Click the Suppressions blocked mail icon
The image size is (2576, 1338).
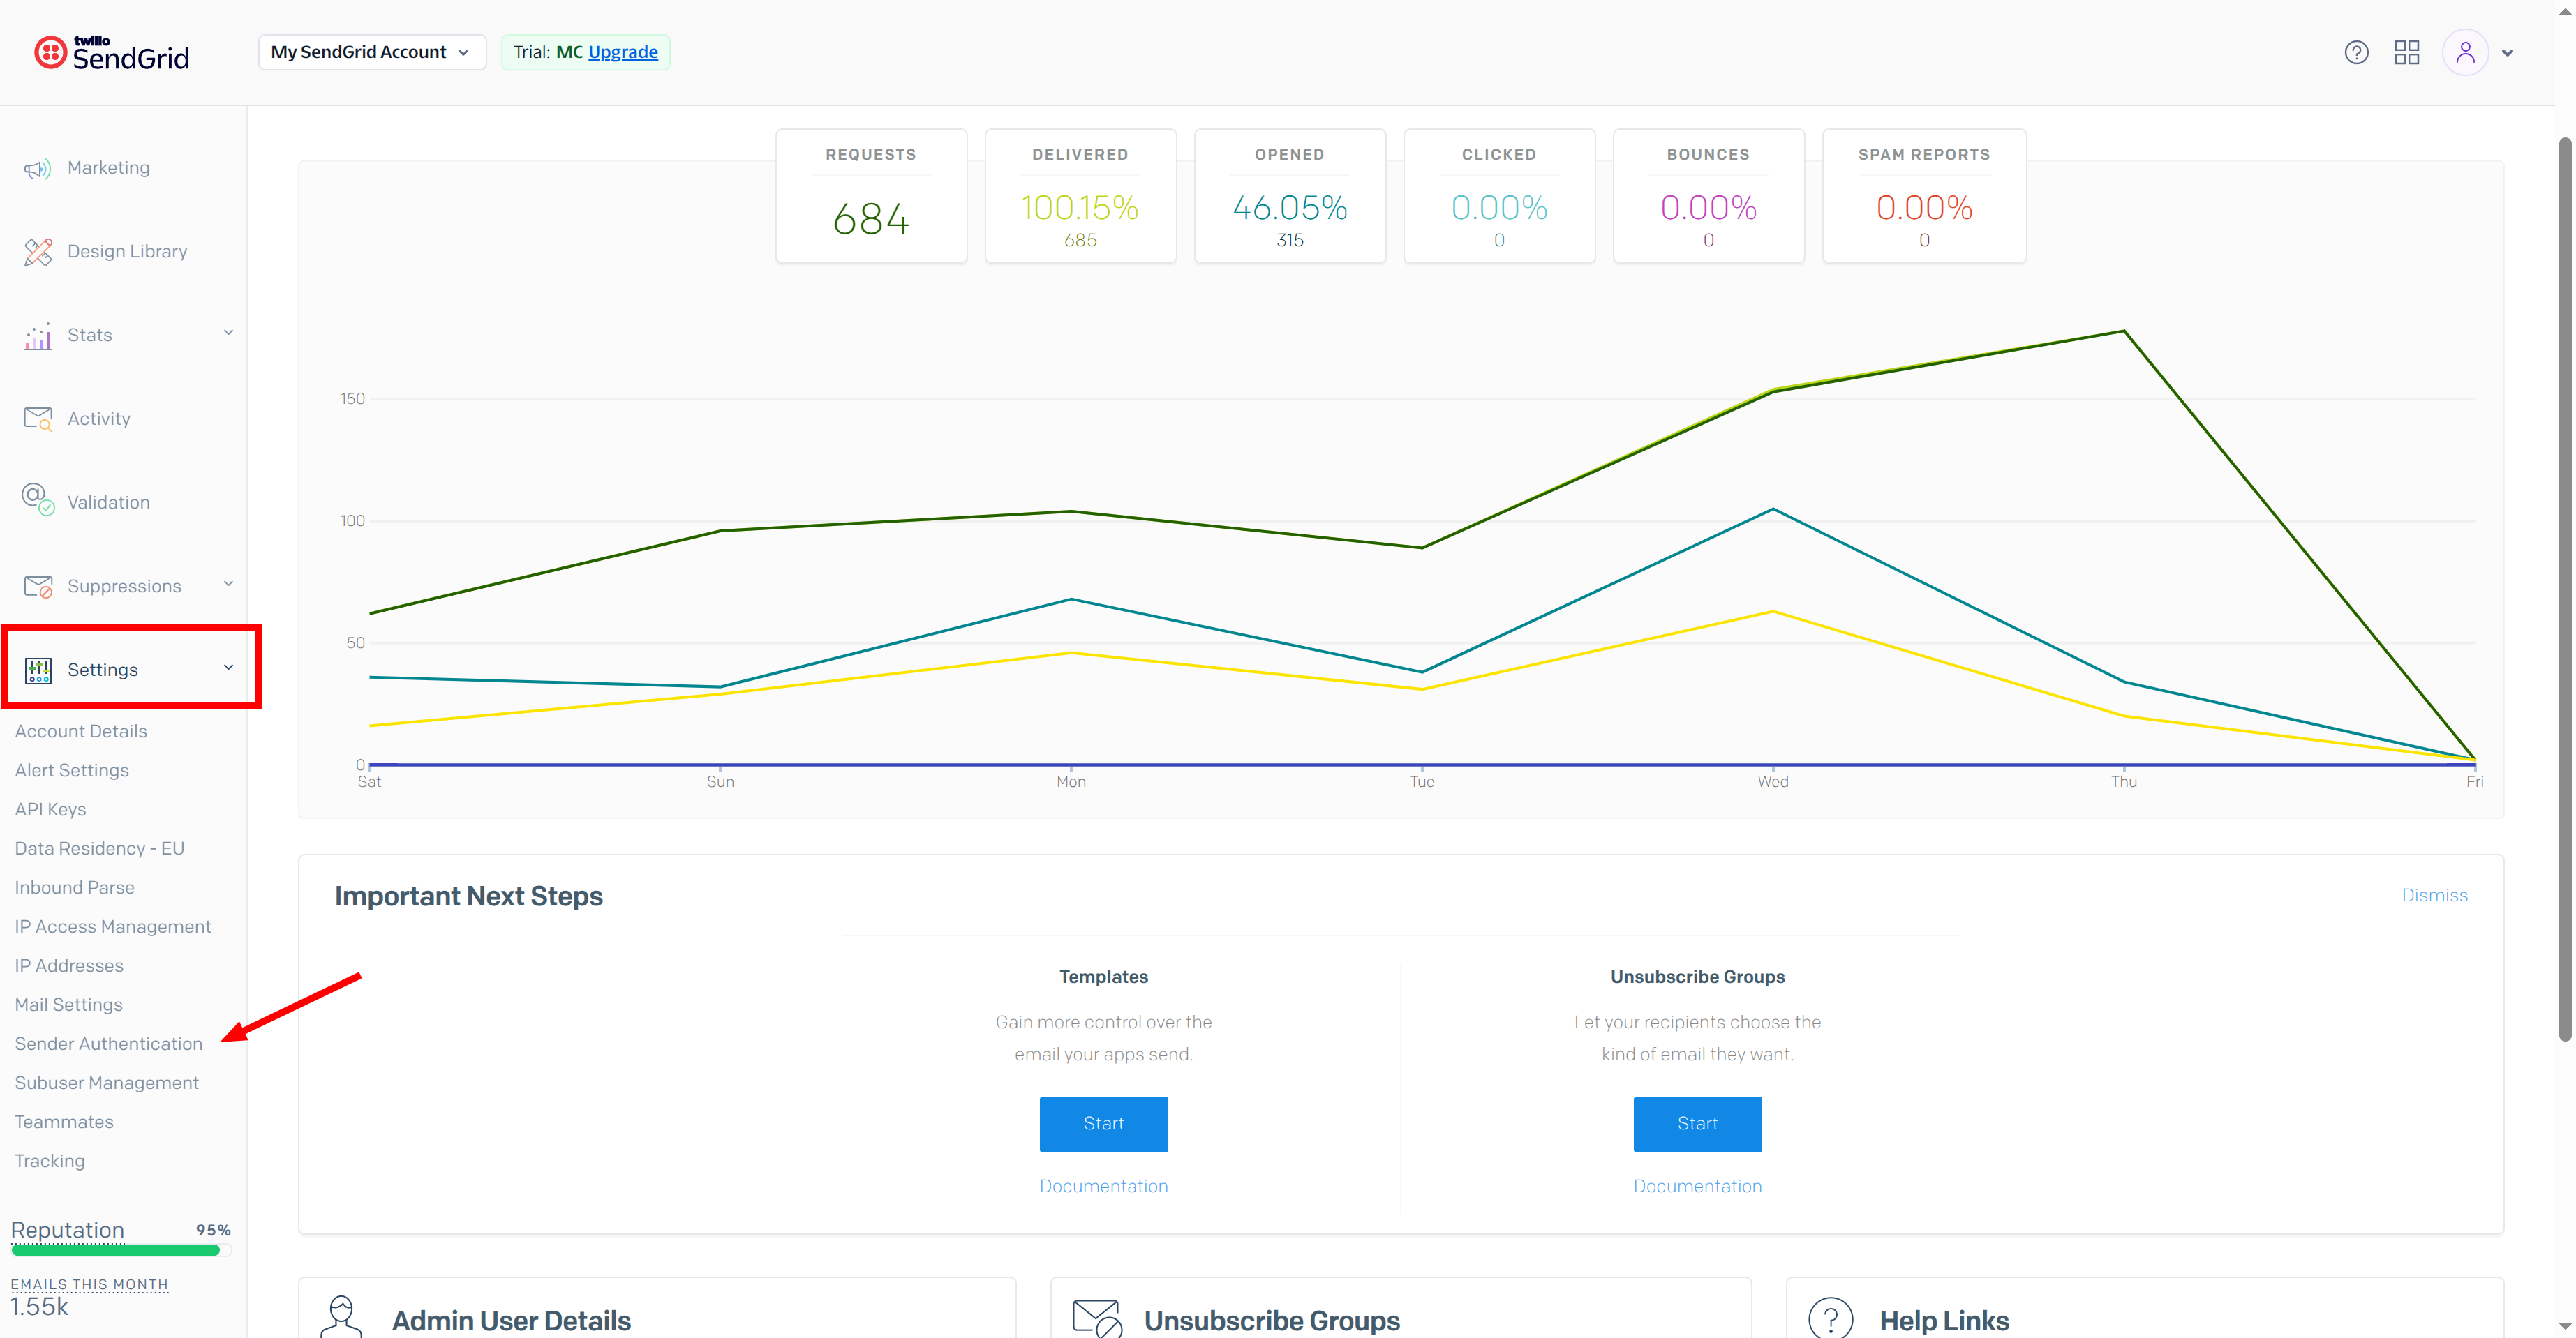click(38, 587)
